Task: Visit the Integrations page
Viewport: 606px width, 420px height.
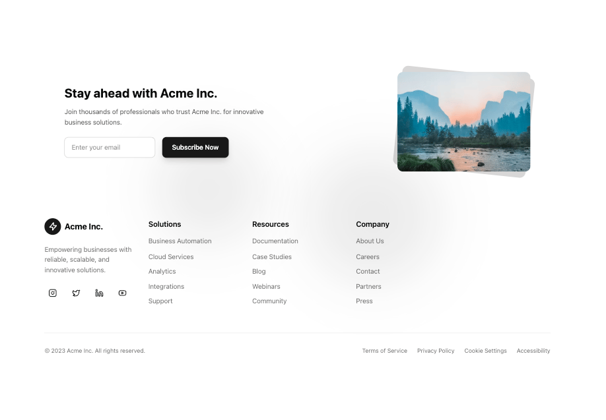Action: 166,286
